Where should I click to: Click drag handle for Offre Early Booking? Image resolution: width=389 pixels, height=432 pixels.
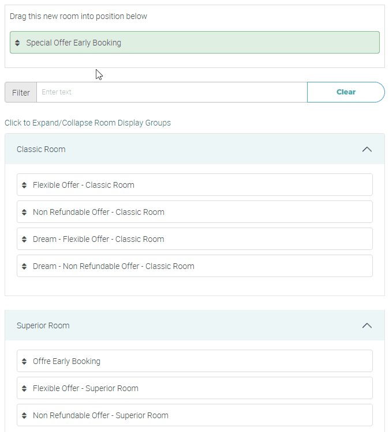24,362
